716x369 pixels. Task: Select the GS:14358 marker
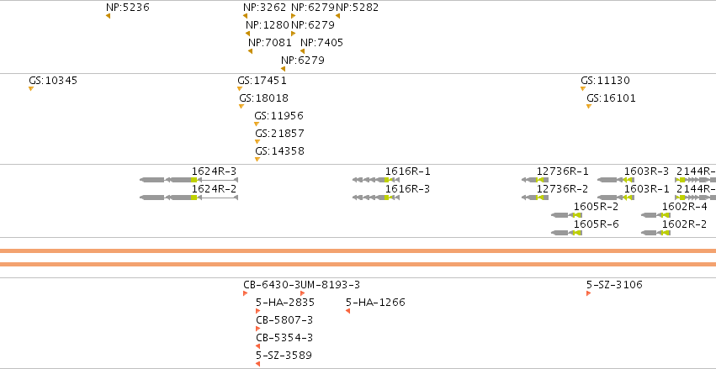click(257, 159)
